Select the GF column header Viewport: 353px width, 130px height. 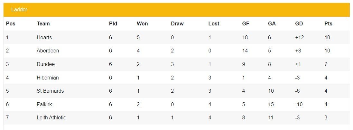pos(246,23)
